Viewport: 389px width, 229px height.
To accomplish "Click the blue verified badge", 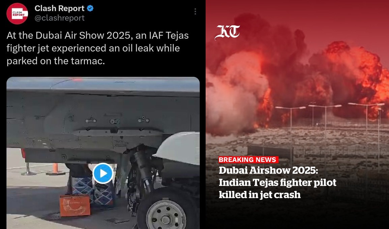I will tap(90, 8).
